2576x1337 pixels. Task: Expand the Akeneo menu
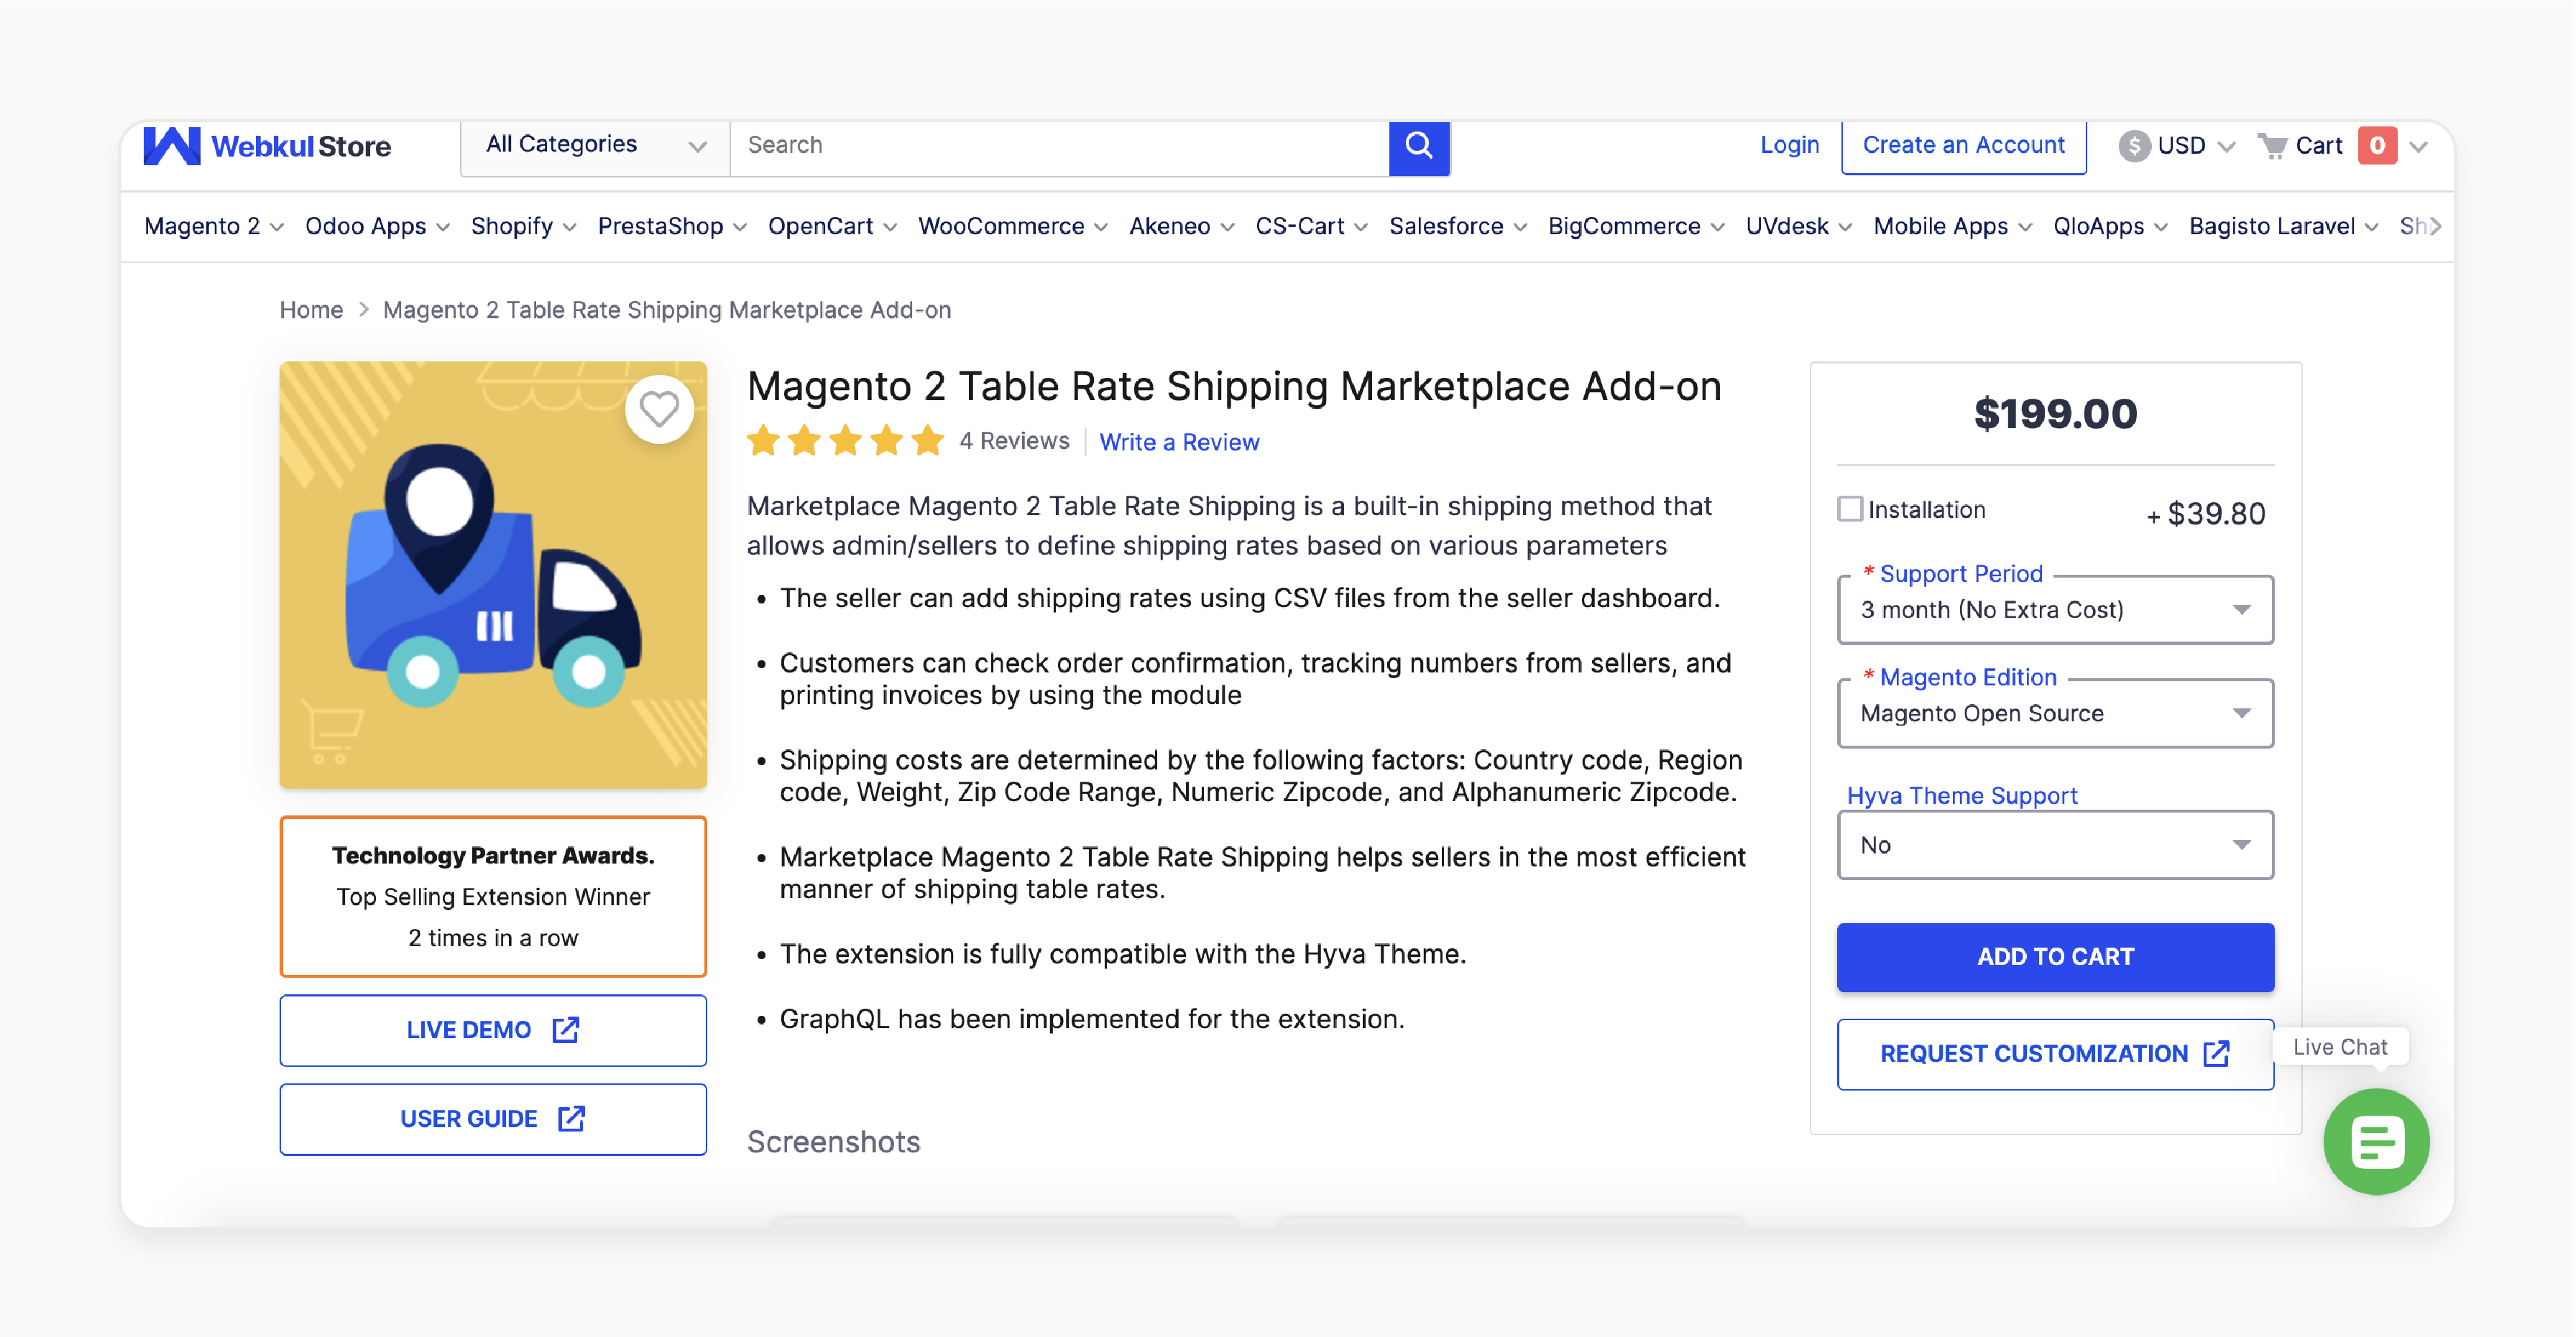pos(1182,227)
